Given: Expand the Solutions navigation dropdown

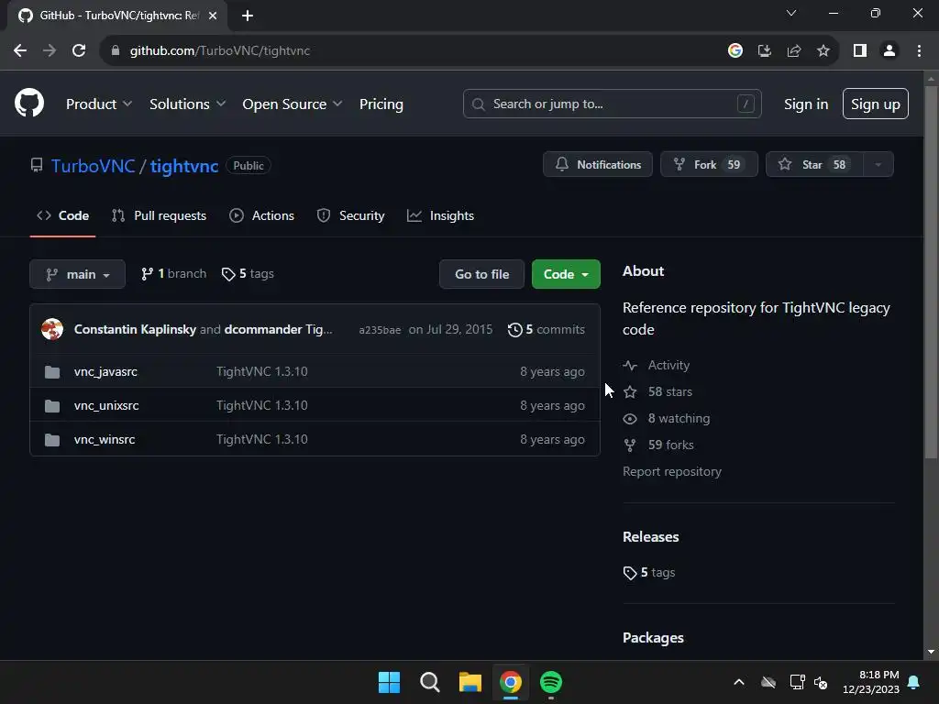Looking at the screenshot, I should pyautogui.click(x=187, y=104).
